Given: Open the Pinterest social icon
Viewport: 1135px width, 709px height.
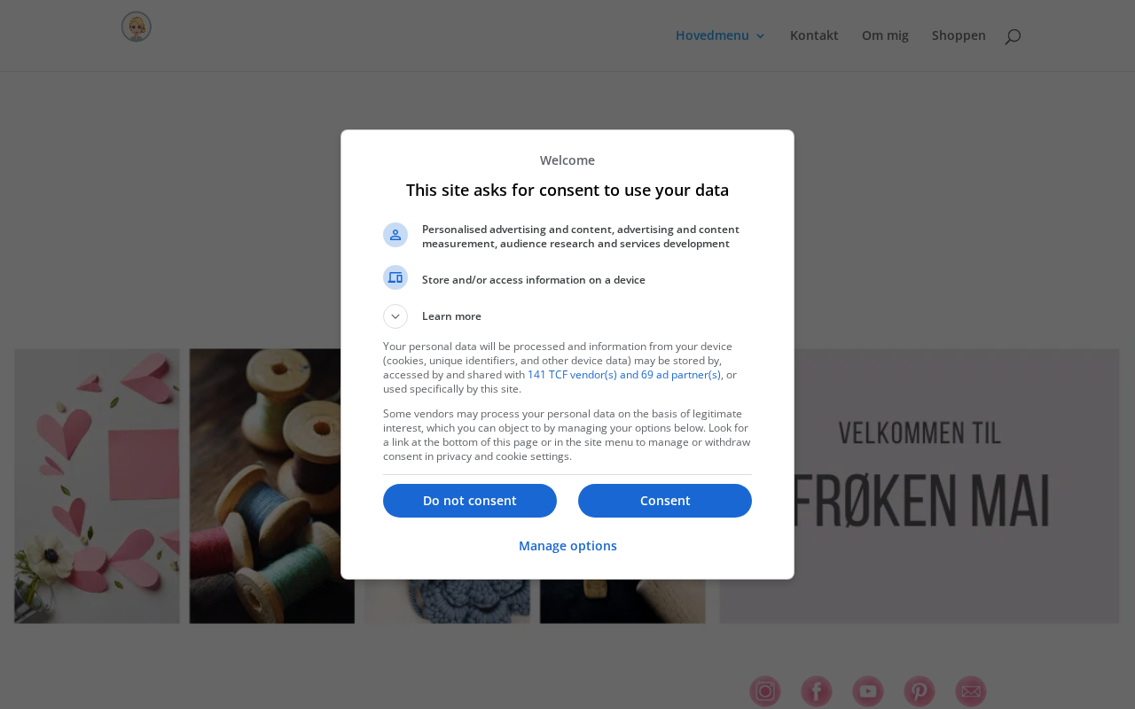Looking at the screenshot, I should tap(920, 691).
